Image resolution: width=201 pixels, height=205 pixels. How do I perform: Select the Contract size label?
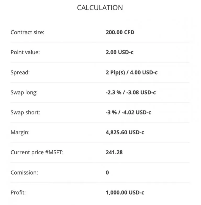[x=27, y=32]
